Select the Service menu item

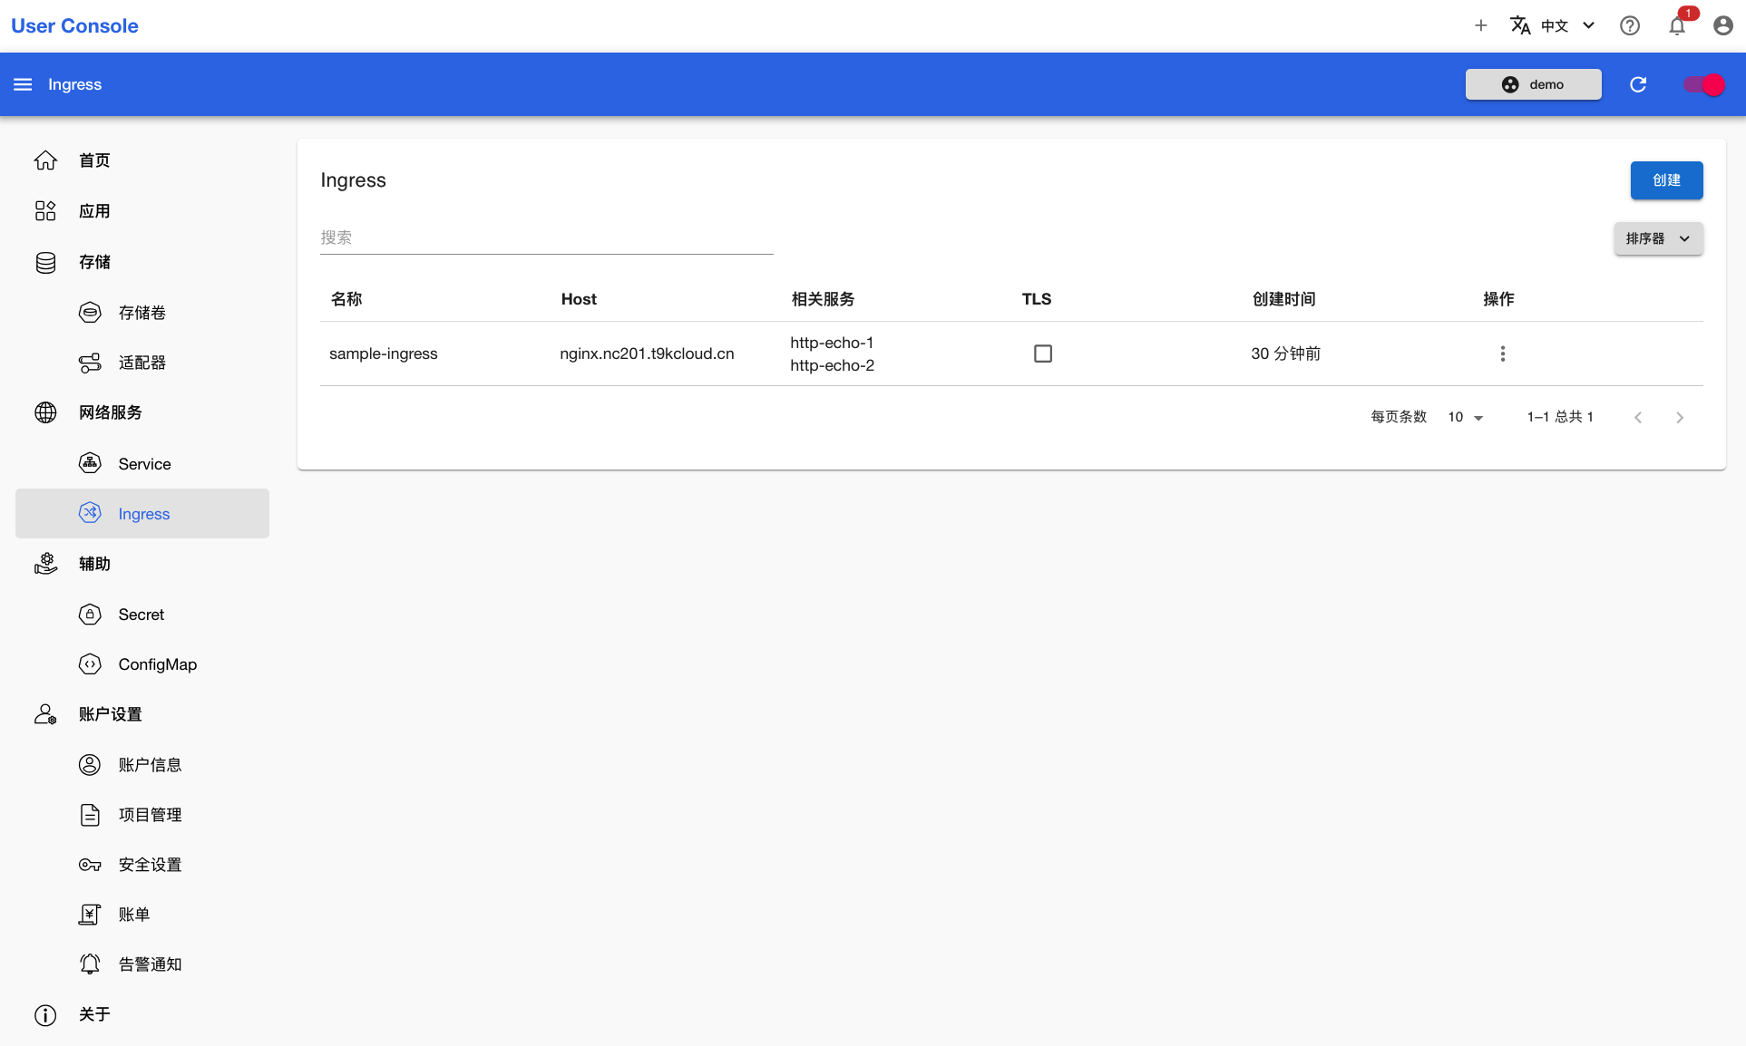point(142,463)
